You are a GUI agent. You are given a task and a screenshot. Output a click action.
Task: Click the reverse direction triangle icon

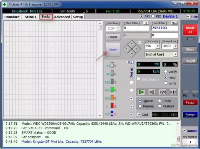click(152, 92)
